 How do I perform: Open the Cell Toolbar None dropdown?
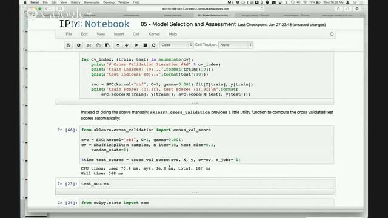pyautogui.click(x=235, y=45)
